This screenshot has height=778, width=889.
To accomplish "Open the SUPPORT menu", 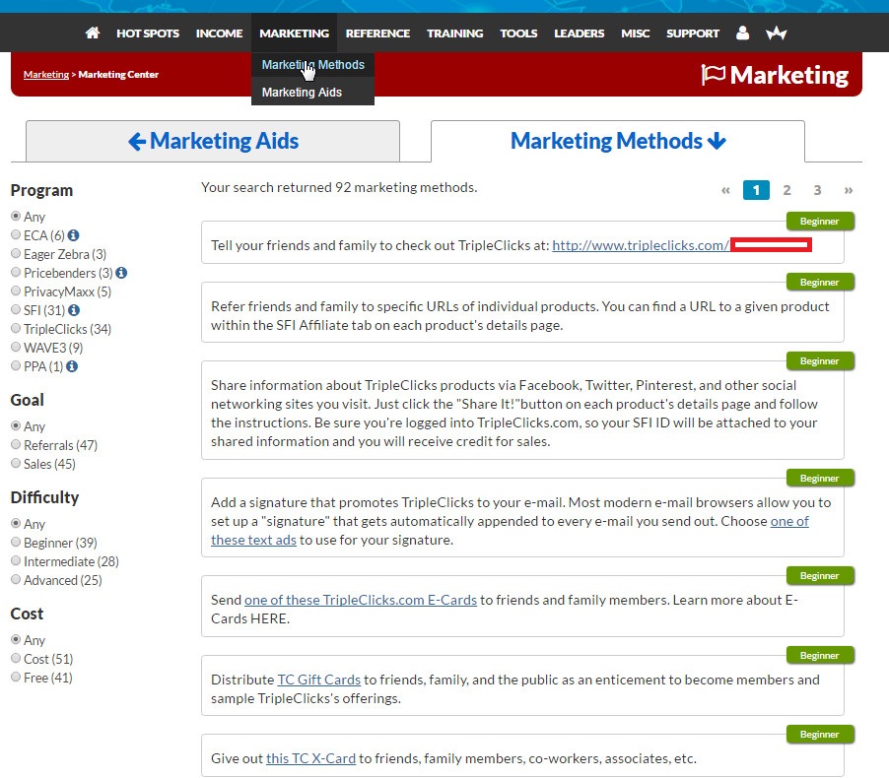I will pyautogui.click(x=693, y=33).
